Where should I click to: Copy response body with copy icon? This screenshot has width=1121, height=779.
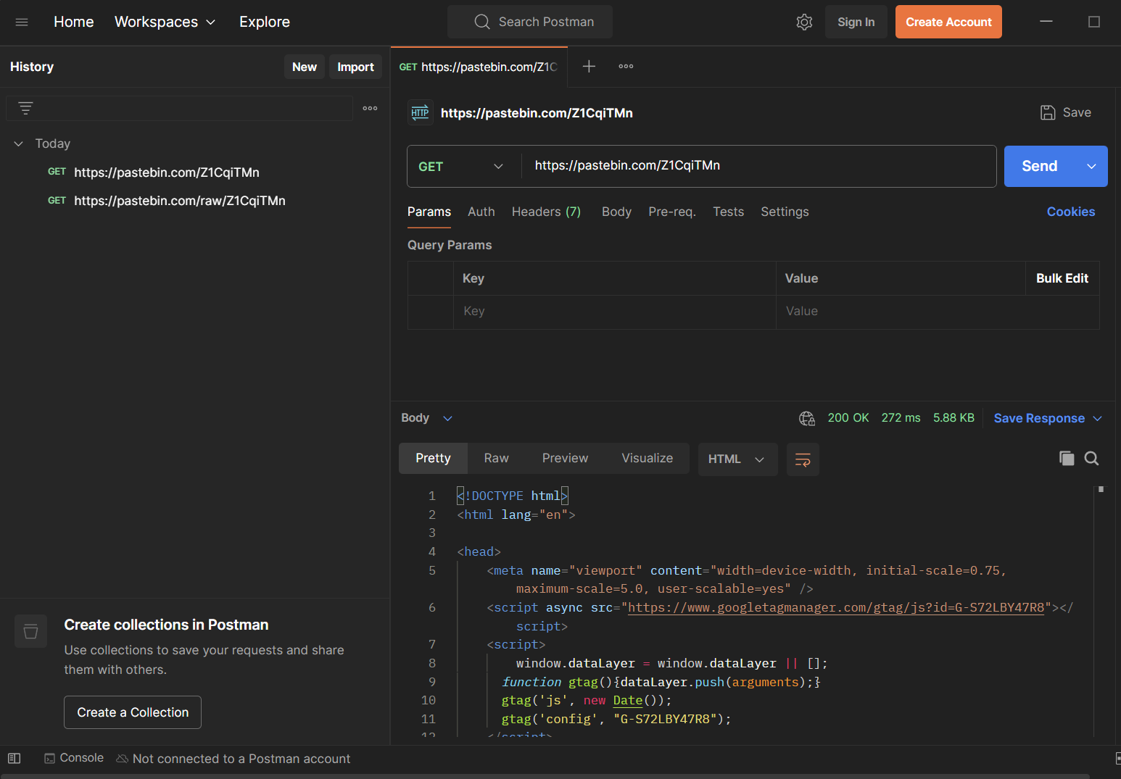coord(1067,458)
